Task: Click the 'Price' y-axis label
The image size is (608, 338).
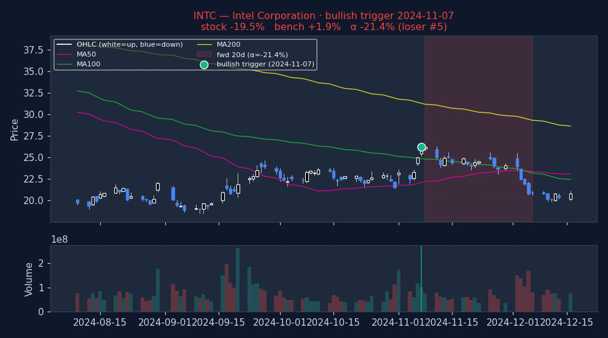Action: [x=15, y=129]
